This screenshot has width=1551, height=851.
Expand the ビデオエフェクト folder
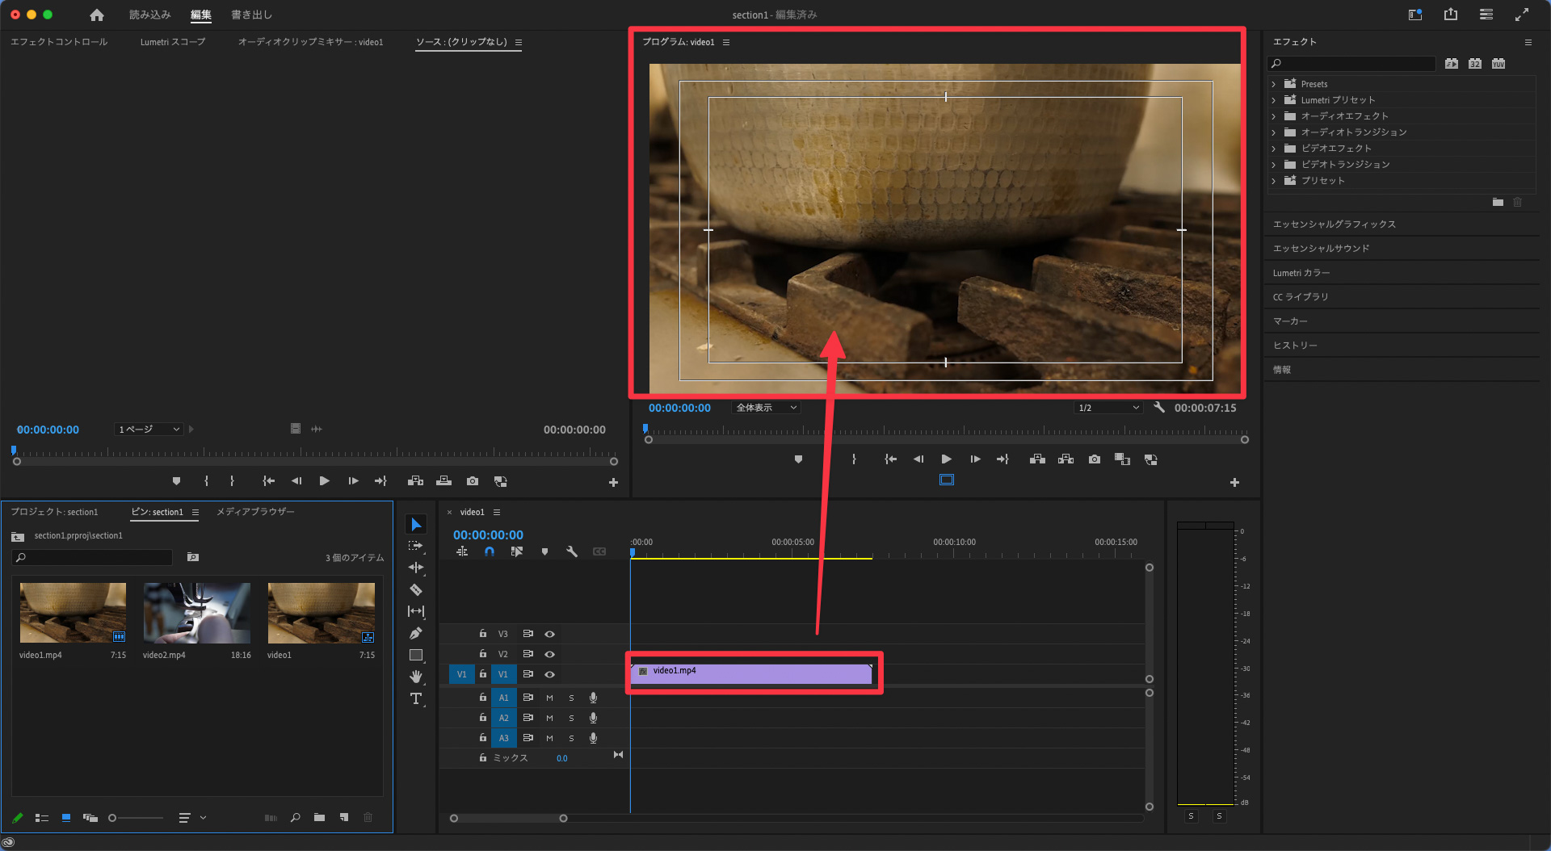pyautogui.click(x=1274, y=149)
